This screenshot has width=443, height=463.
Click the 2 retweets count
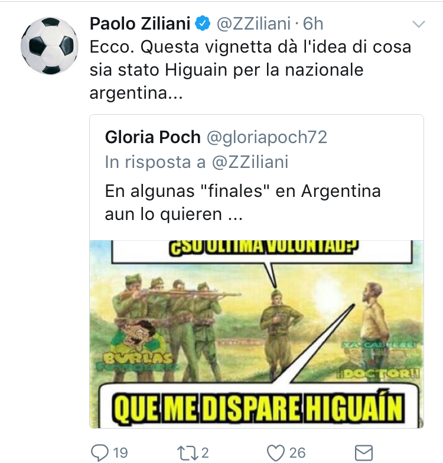click(205, 453)
